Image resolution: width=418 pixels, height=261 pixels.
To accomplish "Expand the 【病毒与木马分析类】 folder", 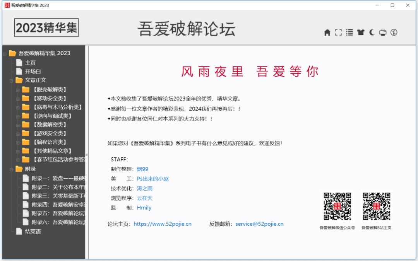I will pyautogui.click(x=18, y=108).
